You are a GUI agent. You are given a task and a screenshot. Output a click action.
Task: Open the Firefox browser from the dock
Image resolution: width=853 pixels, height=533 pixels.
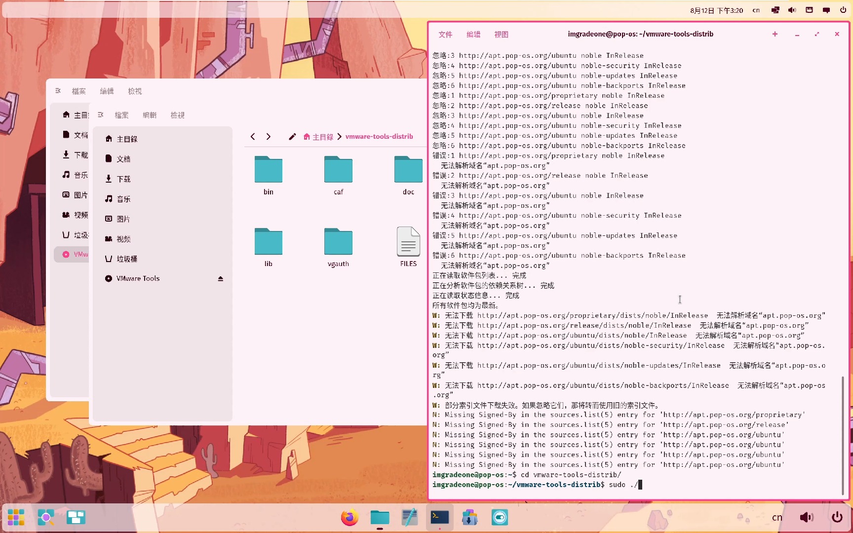point(349,517)
